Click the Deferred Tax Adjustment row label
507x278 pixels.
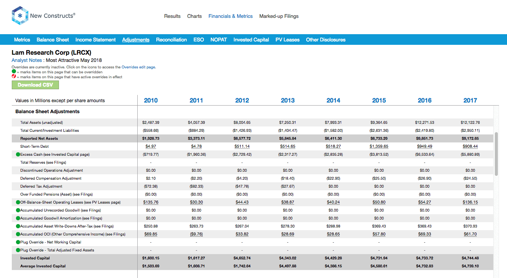pyautogui.click(x=41, y=186)
